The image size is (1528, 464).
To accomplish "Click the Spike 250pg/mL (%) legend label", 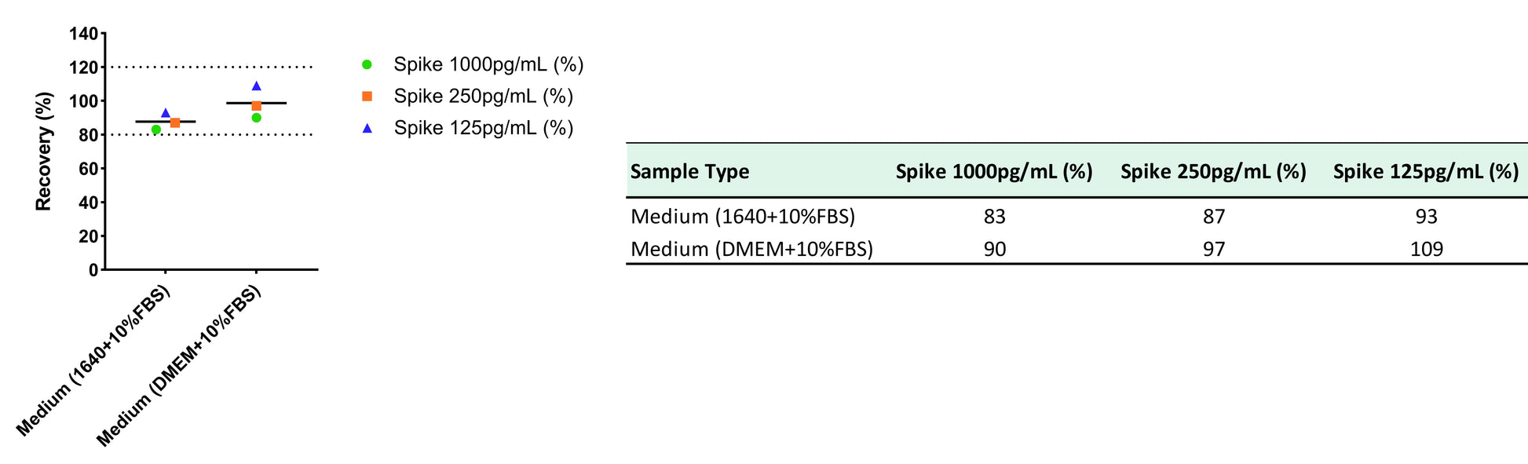I will coord(484,96).
